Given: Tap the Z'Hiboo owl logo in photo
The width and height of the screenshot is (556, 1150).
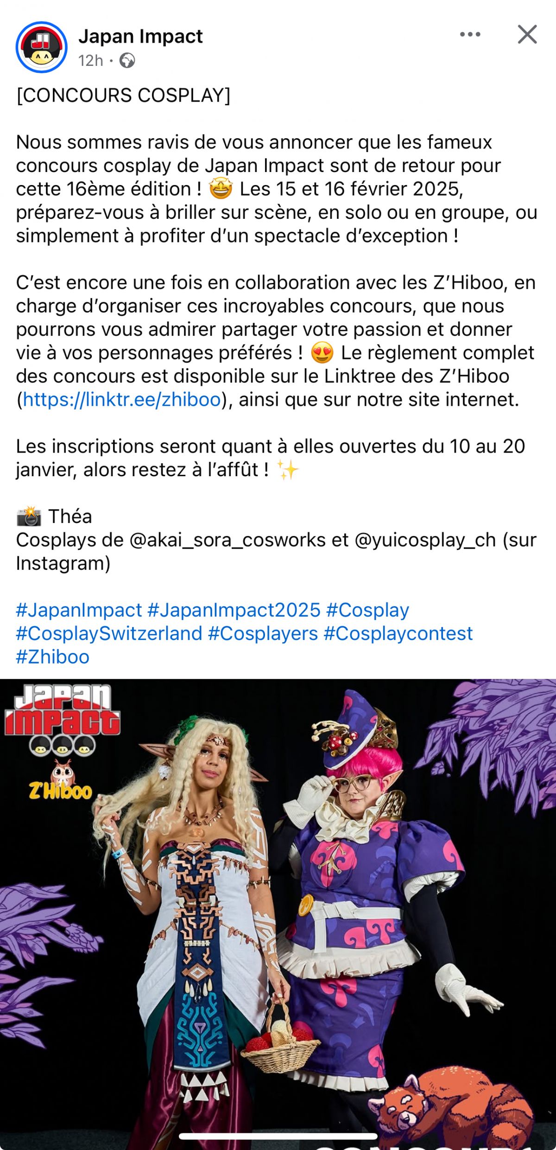Looking at the screenshot, I should [61, 780].
